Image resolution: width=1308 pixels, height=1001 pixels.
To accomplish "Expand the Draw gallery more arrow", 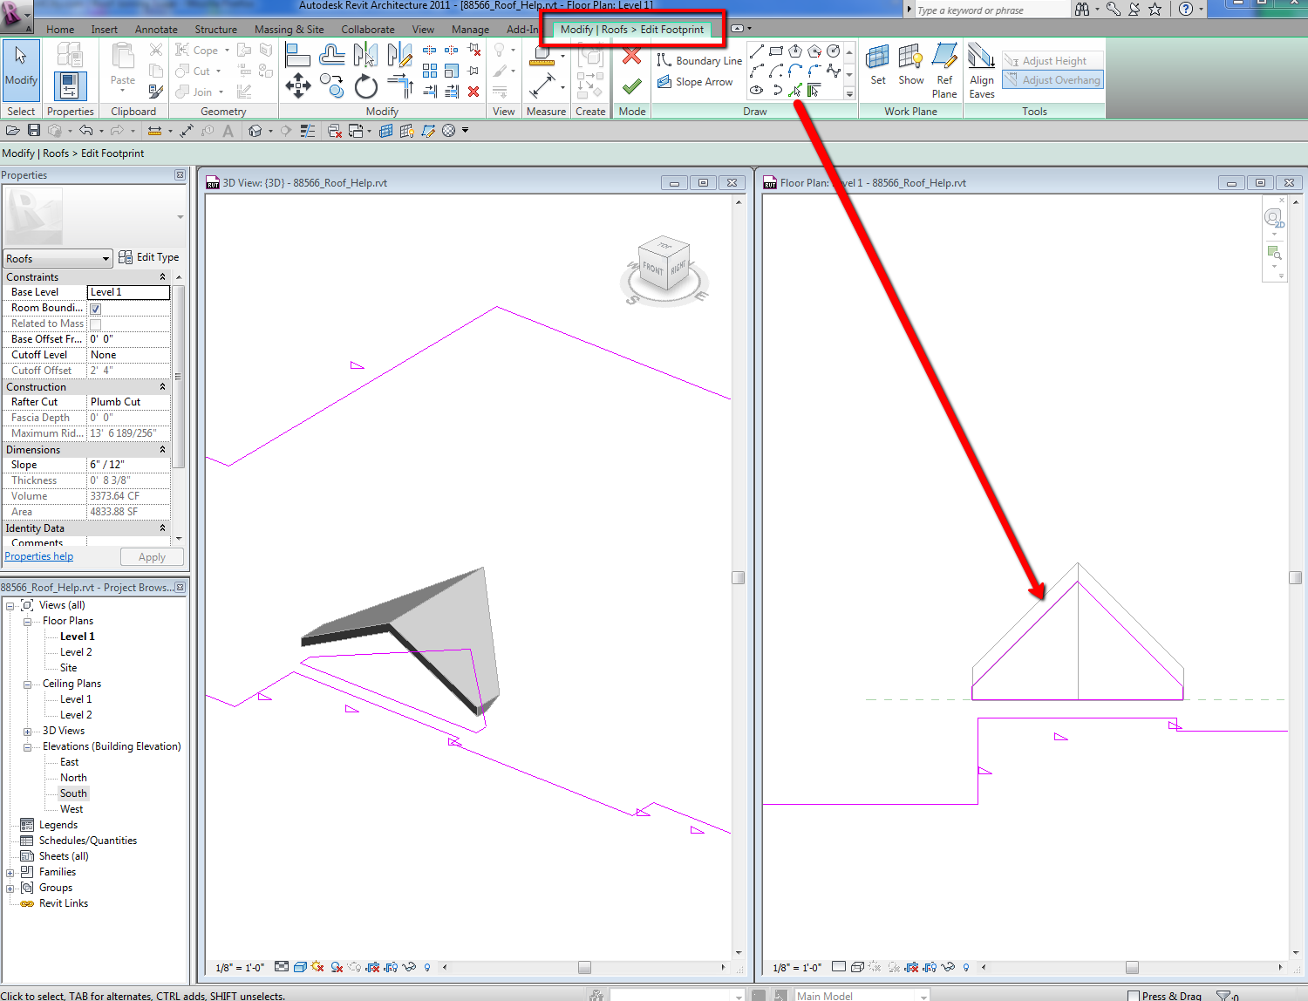I will point(849,93).
